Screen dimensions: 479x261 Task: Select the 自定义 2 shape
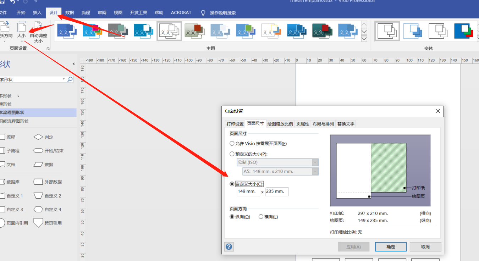[48, 196]
